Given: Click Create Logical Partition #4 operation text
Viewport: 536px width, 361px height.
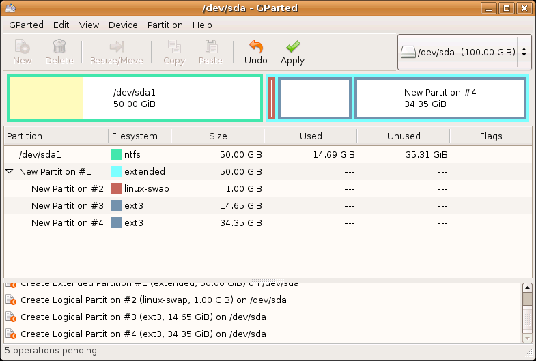Looking at the screenshot, I should (x=143, y=334).
